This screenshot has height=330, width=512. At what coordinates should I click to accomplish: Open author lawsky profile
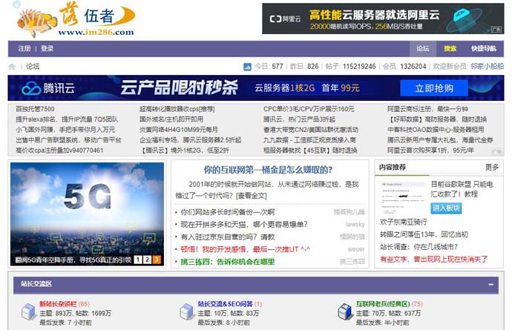coord(355,225)
